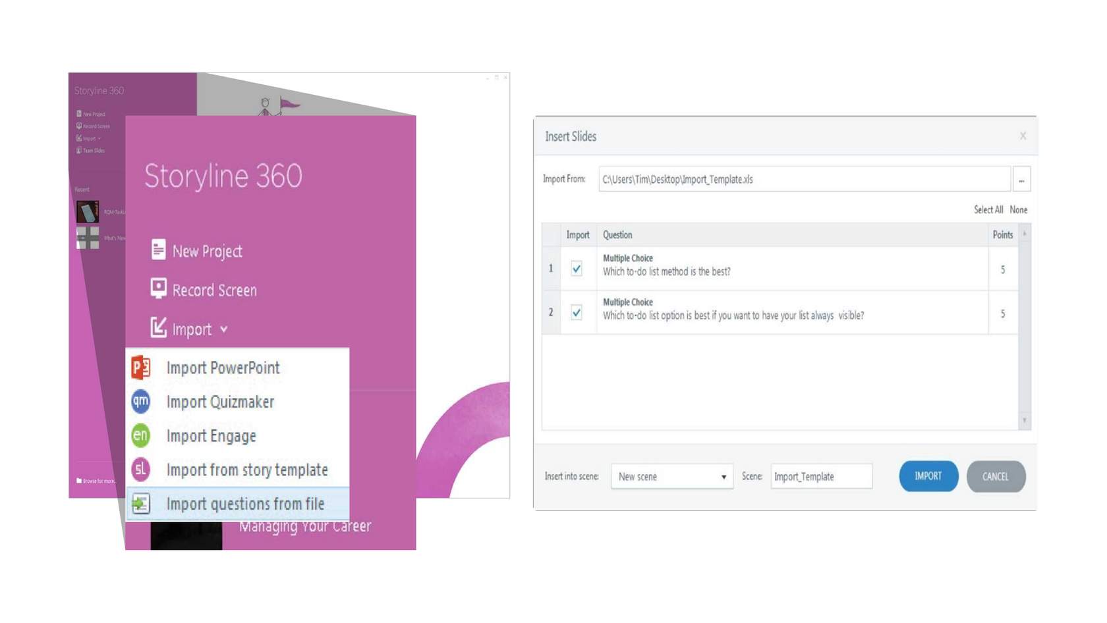Click the Storyline SL template icon

point(140,469)
